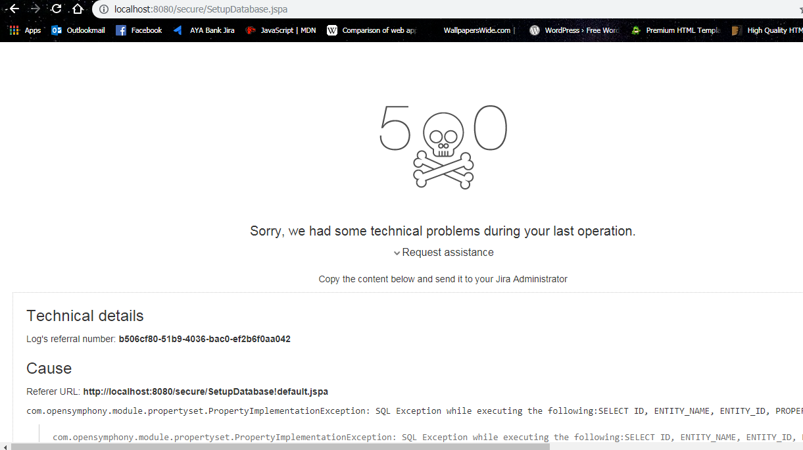Click the chevron beside Request assistance

point(397,253)
